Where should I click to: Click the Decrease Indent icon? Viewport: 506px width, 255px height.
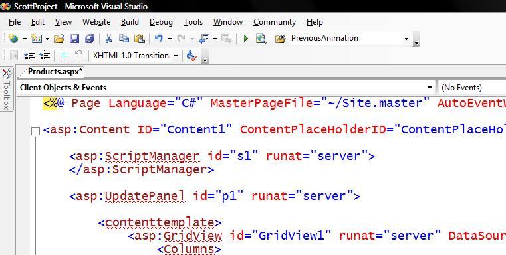point(30,56)
